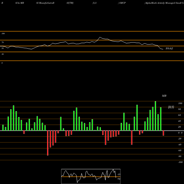184x184 pixels.
Task: Click the MR axis label '20'
Action: pyautogui.click(x=180, y=127)
